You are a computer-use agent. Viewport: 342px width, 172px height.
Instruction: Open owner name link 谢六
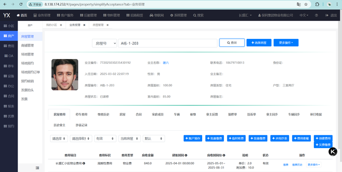166,62
